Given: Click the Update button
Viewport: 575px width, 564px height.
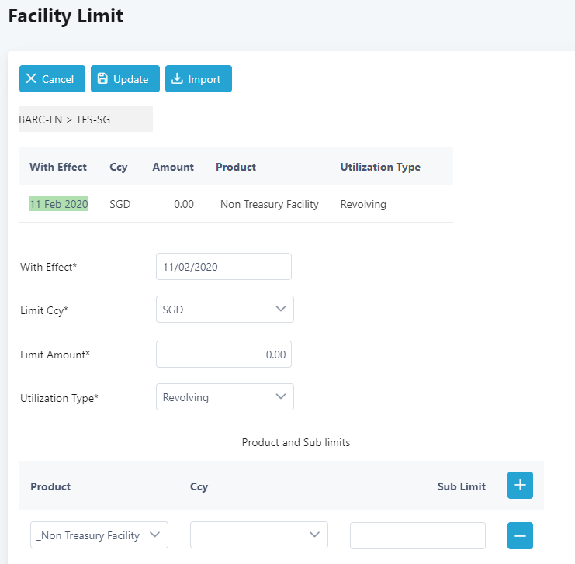Looking at the screenshot, I should (125, 79).
